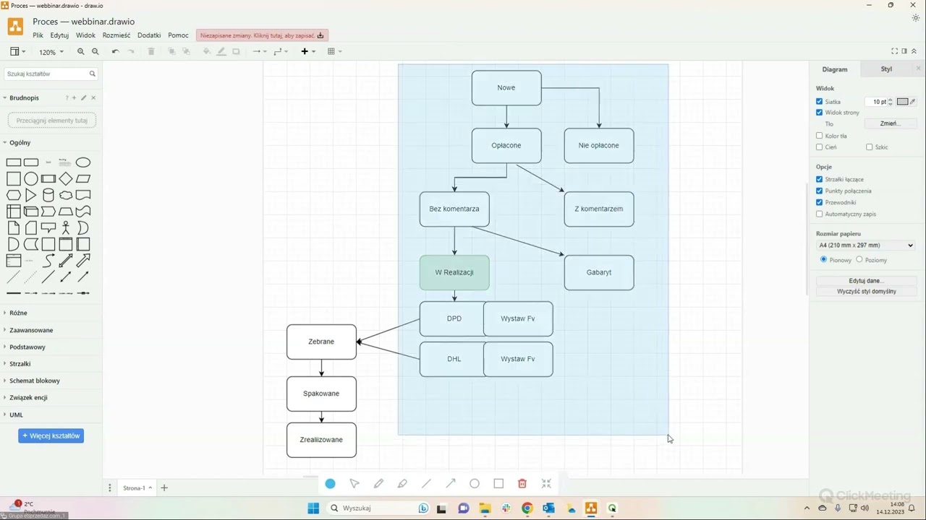Pick the actor stick figure shape
The image size is (926, 520).
click(x=66, y=228)
